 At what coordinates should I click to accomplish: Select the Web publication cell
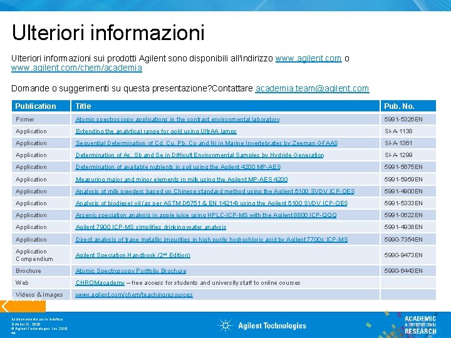tap(41, 283)
